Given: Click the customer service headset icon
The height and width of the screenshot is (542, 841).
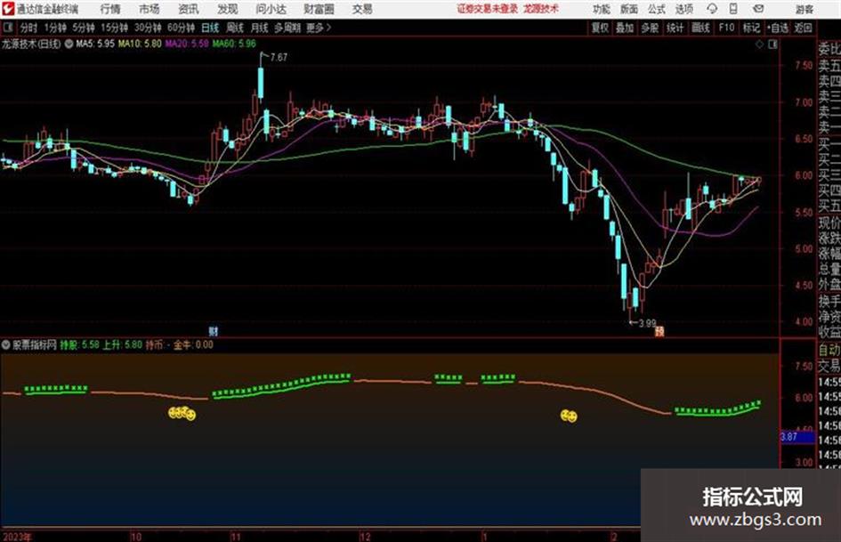Looking at the screenshot, I should pos(712,9).
